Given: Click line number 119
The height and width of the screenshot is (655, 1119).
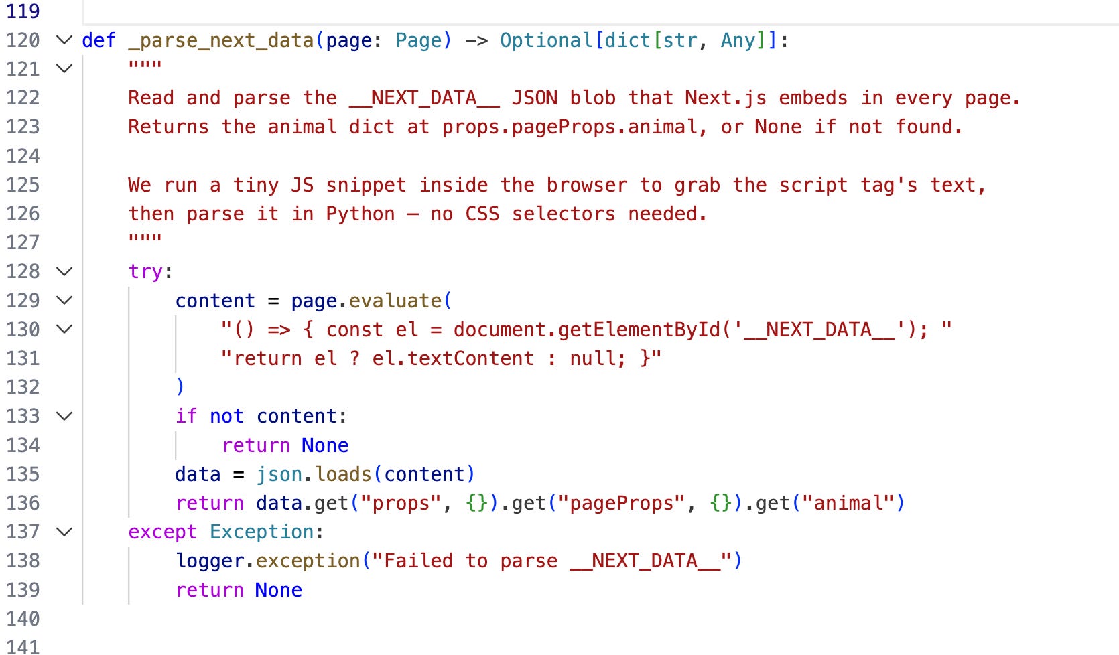Looking at the screenshot, I should click(x=23, y=11).
